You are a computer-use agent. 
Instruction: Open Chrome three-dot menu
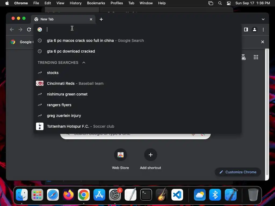263,30
